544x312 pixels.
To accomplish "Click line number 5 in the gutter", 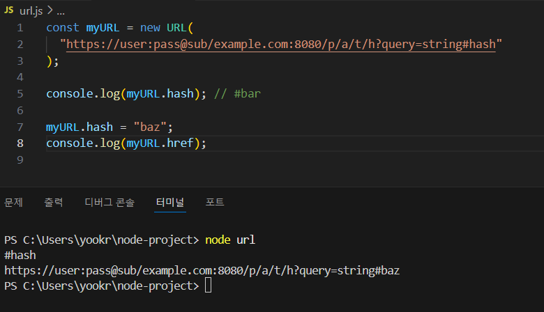I will point(20,94).
